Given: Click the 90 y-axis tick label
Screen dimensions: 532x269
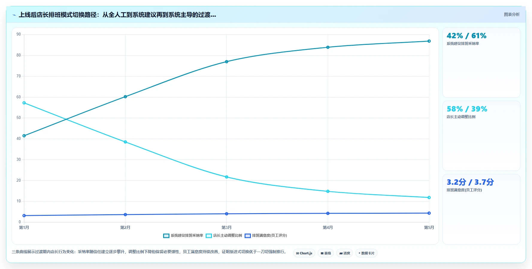Looking at the screenshot, I should coord(19,34).
